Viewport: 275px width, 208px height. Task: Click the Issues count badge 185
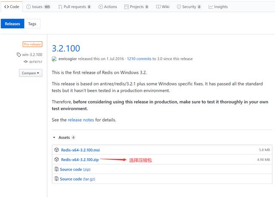pyautogui.click(x=47, y=7)
